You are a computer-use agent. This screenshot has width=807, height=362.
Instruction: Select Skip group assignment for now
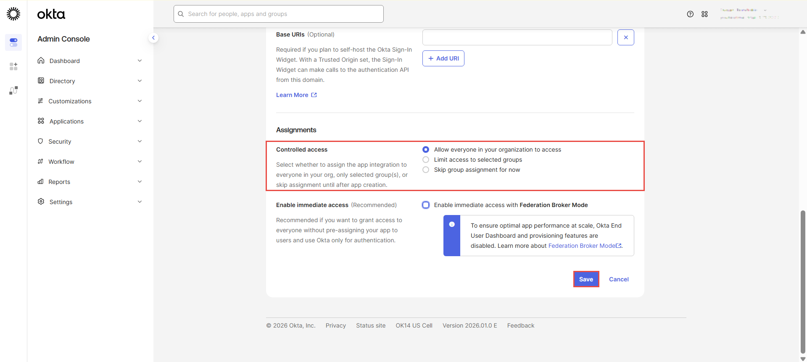pos(426,170)
